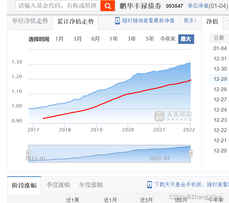229x203 pixels.
Task: Open the 季度涨幅 tab
Action: pyautogui.click(x=58, y=185)
